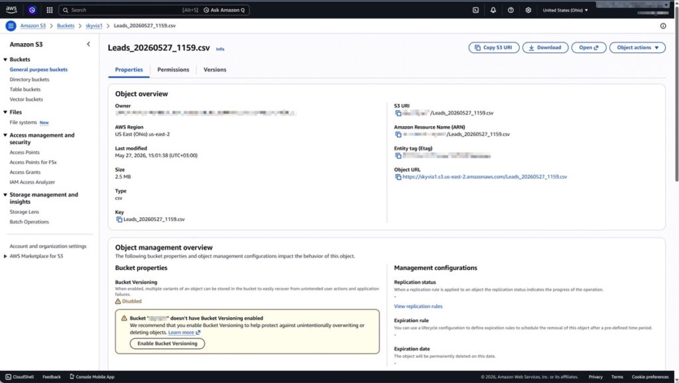
Task: Open File systems in sidebar
Action: [x=23, y=123]
